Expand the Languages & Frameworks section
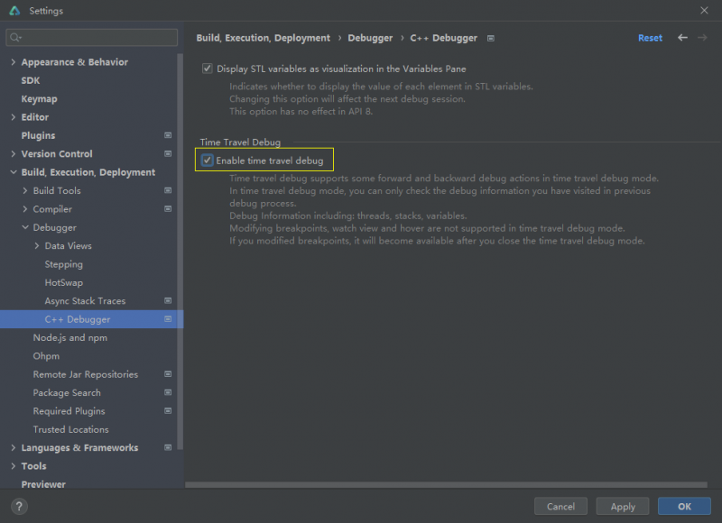The width and height of the screenshot is (722, 523). (13, 448)
